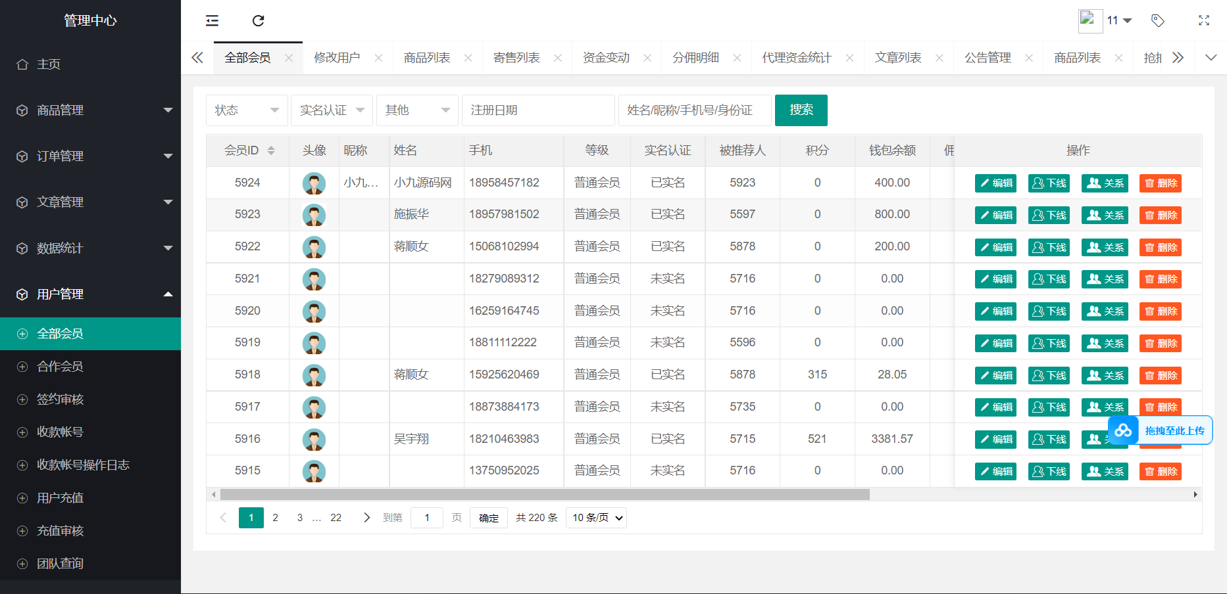Delete member 5921 with 删除 button

(1161, 279)
